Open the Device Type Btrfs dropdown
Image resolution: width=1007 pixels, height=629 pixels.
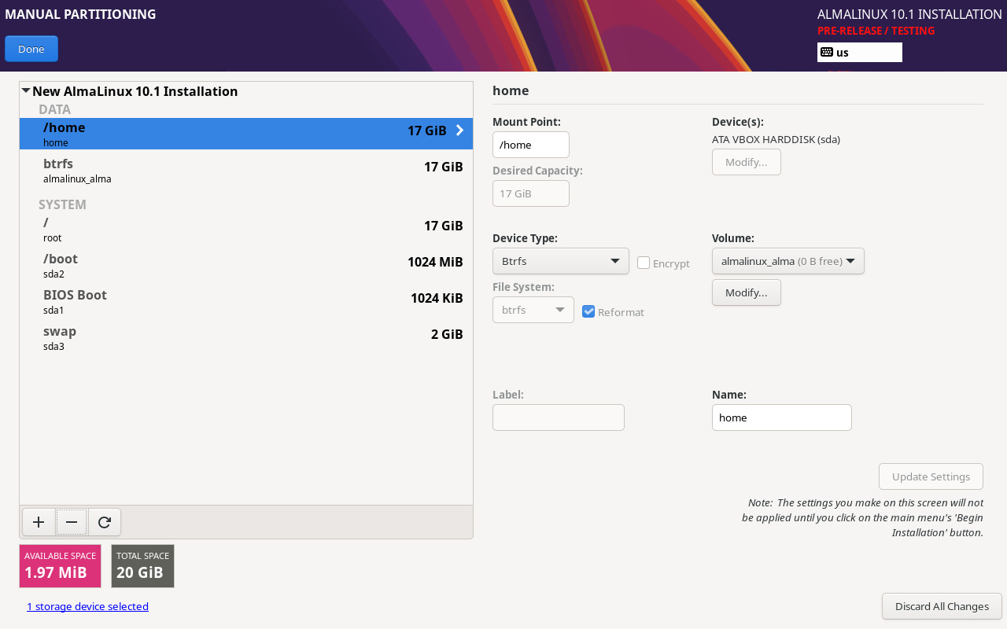pyautogui.click(x=560, y=261)
